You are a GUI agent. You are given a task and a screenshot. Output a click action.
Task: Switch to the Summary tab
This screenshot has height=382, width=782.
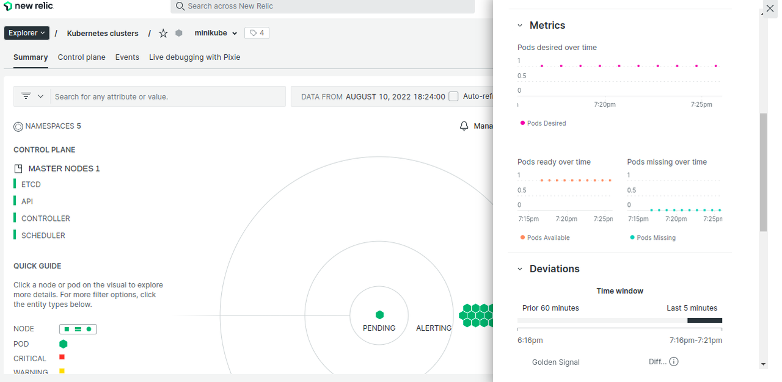coord(31,57)
